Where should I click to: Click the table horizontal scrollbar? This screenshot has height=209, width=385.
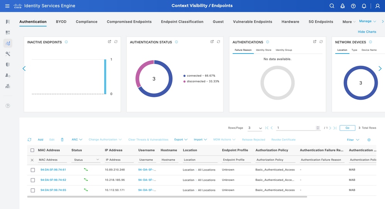click(x=167, y=197)
